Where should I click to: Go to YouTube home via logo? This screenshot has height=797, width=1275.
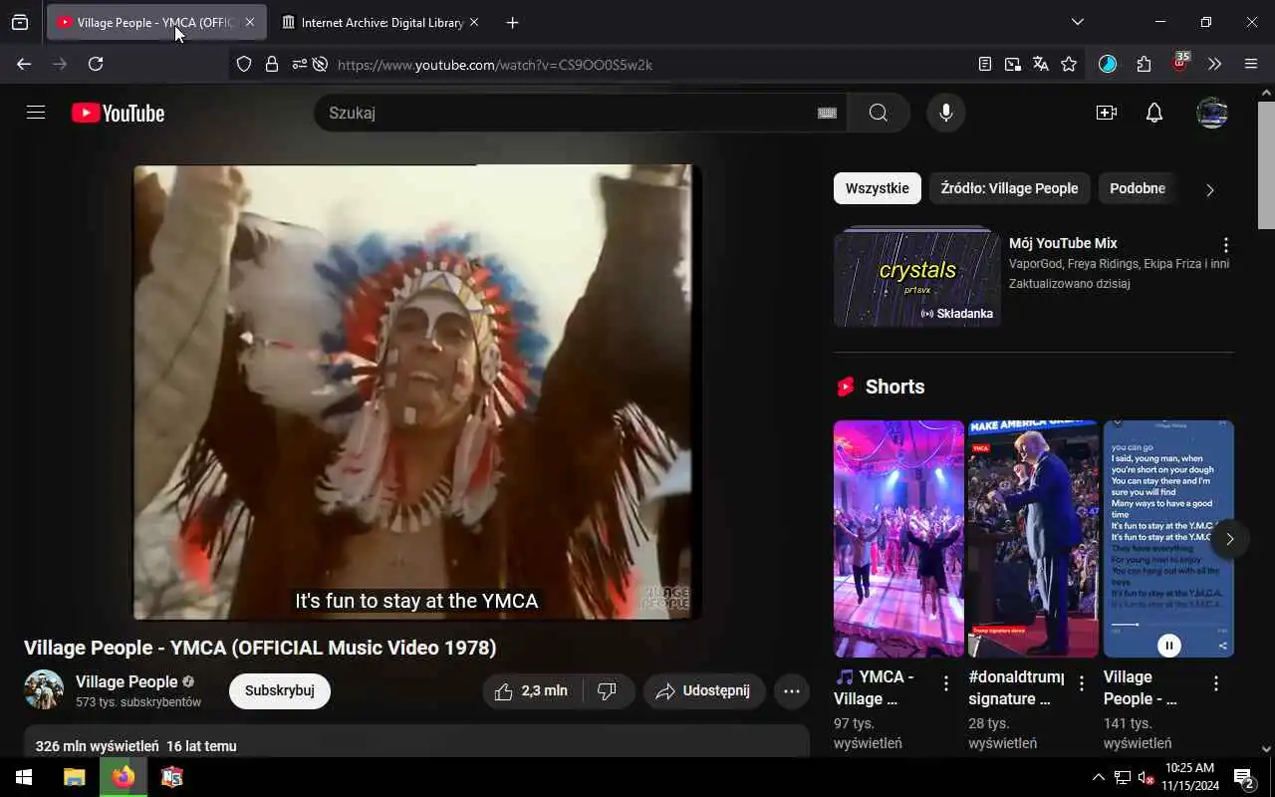coord(118,114)
